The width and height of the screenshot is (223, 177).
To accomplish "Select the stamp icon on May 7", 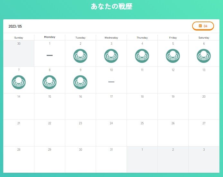I will point(19,82).
